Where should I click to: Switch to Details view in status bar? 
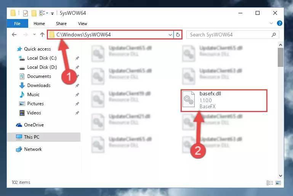pyautogui.click(x=270, y=183)
